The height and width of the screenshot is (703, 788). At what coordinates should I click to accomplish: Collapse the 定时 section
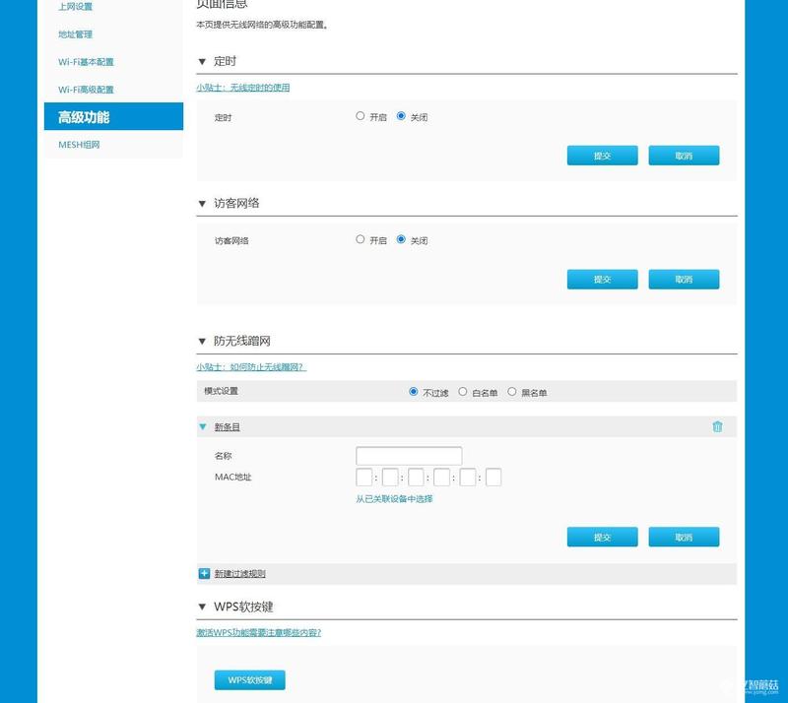coord(202,62)
